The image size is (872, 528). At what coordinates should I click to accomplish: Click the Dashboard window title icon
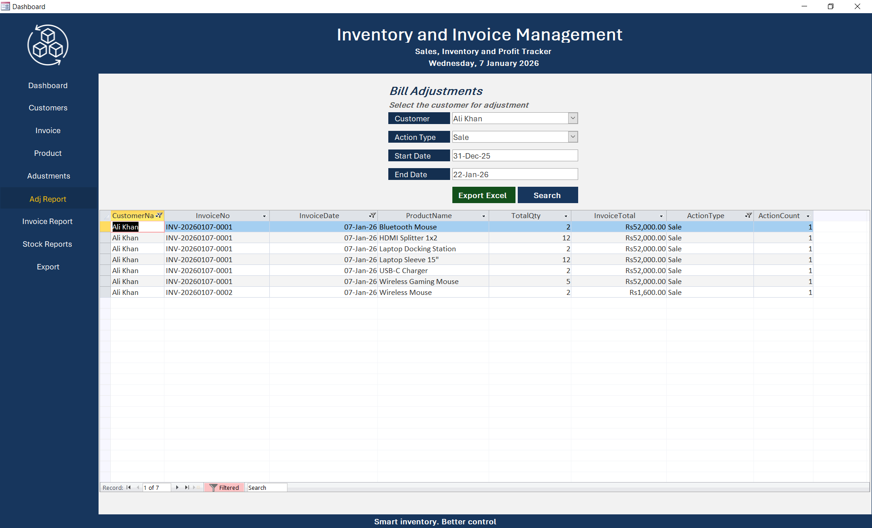(x=5, y=6)
